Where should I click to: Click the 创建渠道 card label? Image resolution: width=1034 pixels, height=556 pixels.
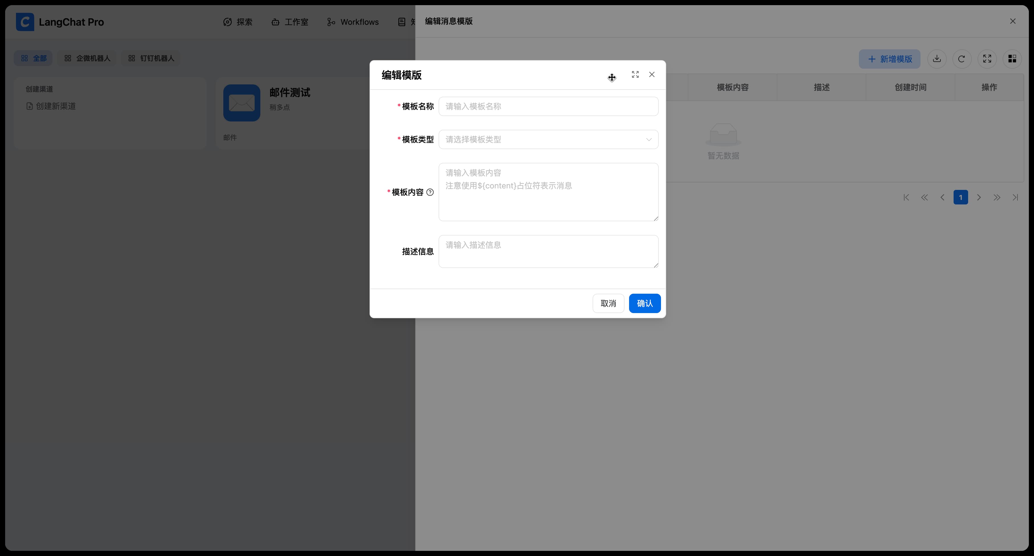coord(39,89)
